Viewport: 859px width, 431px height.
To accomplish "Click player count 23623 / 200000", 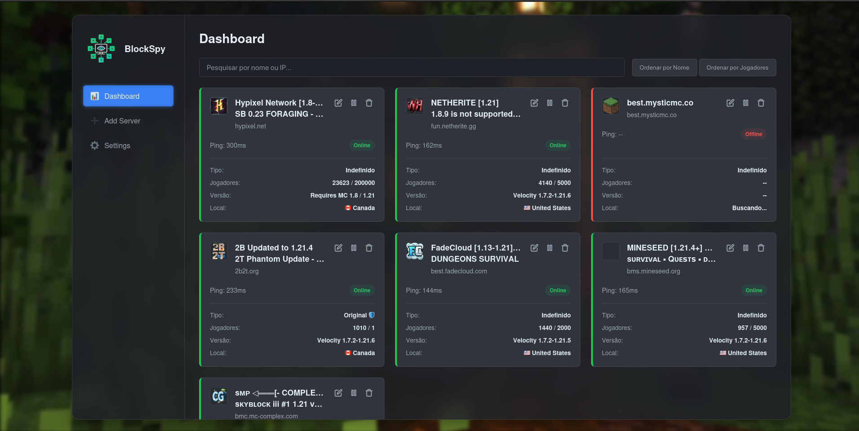I will pos(353,183).
